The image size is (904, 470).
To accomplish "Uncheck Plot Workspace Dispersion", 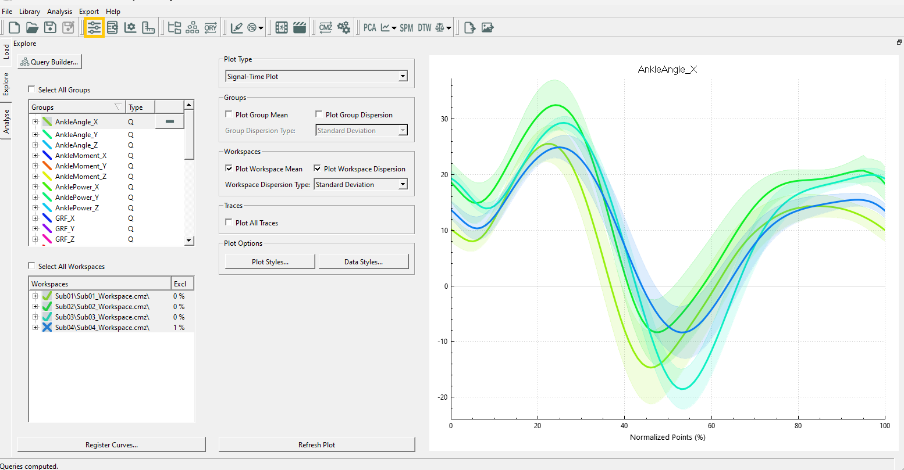I will point(318,168).
